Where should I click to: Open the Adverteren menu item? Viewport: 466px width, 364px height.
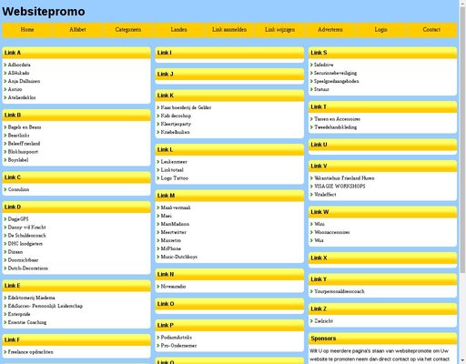click(x=330, y=30)
